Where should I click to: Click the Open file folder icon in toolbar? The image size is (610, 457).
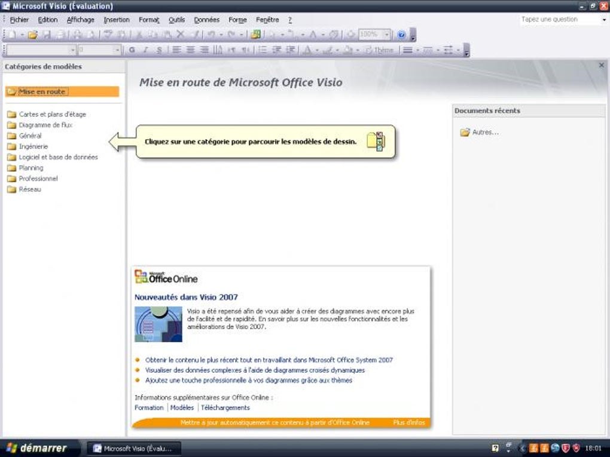click(x=33, y=35)
